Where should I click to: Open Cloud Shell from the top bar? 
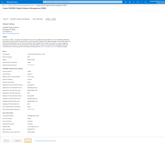point(126,2)
